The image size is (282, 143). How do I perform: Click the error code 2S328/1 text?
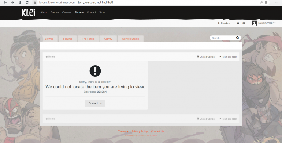click(102, 92)
